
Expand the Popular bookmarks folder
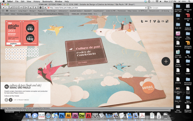click(x=41, y=11)
